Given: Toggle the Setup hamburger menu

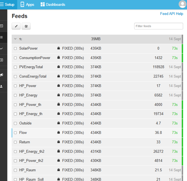Looking at the screenshot, I should 8,4.
